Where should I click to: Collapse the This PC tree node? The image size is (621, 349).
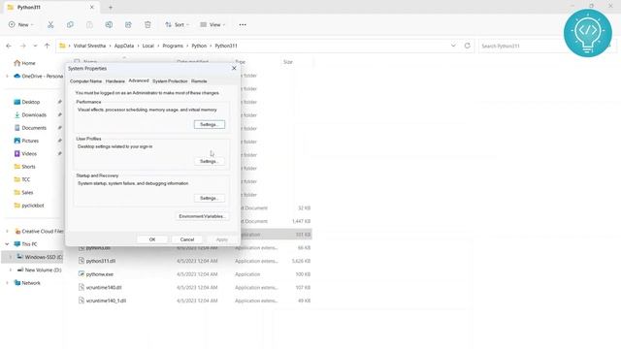(7, 244)
